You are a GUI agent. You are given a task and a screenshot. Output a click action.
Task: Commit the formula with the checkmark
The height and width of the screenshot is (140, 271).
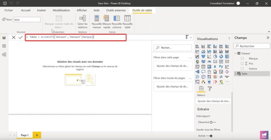[21, 37]
